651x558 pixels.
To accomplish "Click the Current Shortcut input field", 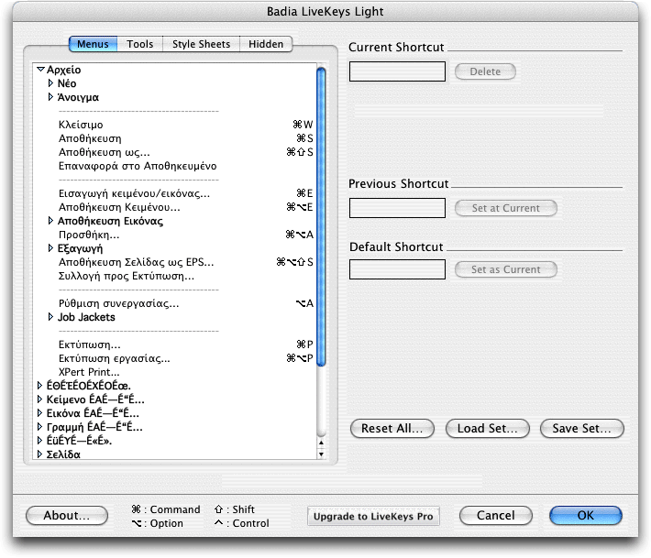I will click(397, 71).
